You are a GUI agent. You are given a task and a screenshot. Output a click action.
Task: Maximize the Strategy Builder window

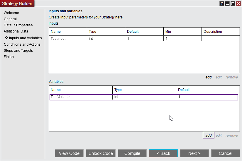[233, 4]
